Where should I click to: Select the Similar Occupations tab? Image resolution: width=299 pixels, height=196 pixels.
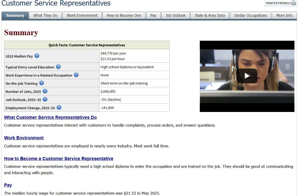[250, 16]
